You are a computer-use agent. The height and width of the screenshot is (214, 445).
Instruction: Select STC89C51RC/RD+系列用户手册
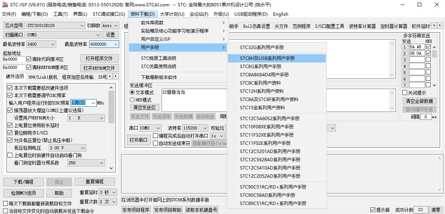277,204
